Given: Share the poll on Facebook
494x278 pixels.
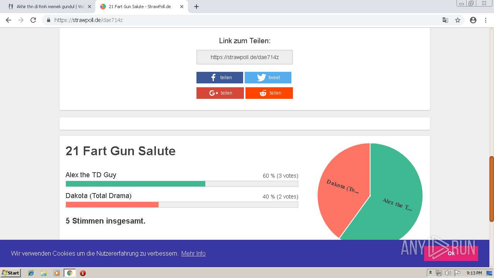Looking at the screenshot, I should [x=220, y=78].
